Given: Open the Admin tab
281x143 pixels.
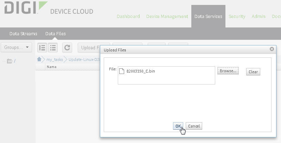Looking at the screenshot, I should coord(258,17).
